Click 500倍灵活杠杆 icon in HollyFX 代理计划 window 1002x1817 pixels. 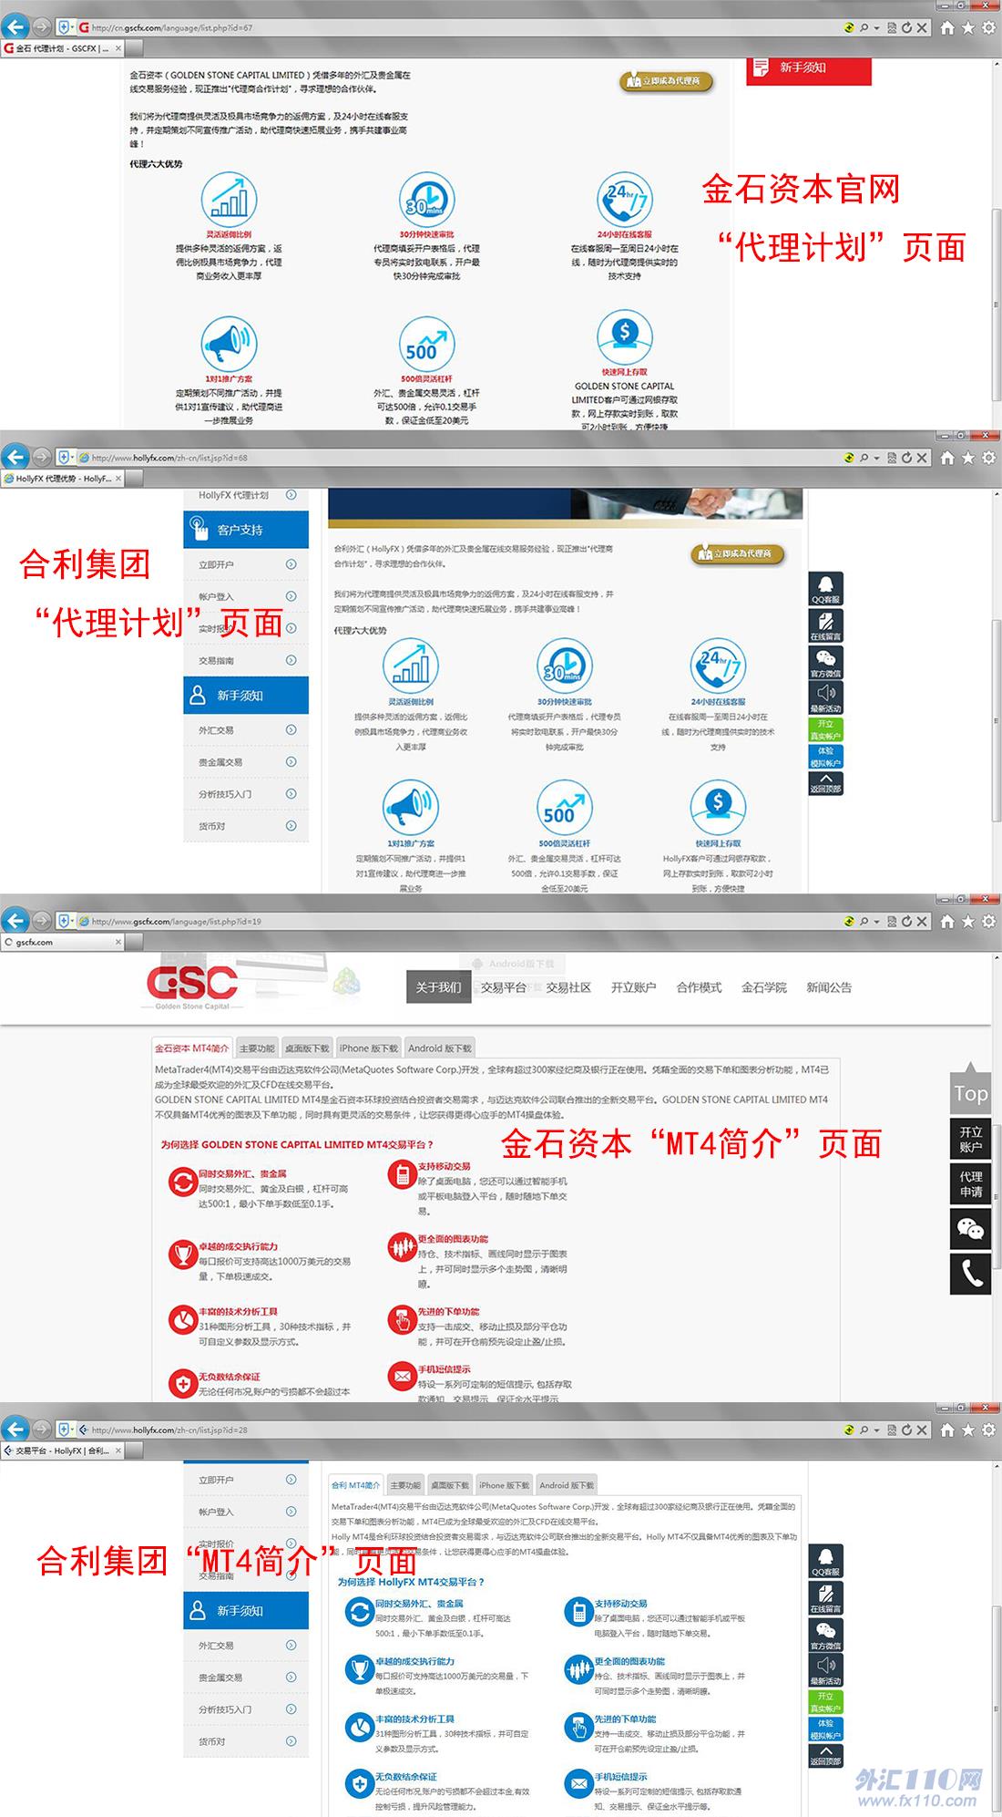coord(565,808)
